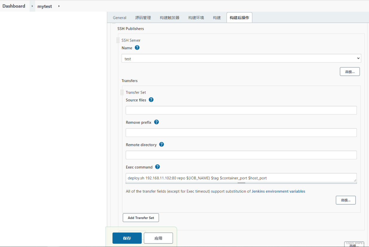Image resolution: width=369 pixels, height=247 pixels.
Task: Grab the SSH Server drag handle
Action: coord(118,40)
